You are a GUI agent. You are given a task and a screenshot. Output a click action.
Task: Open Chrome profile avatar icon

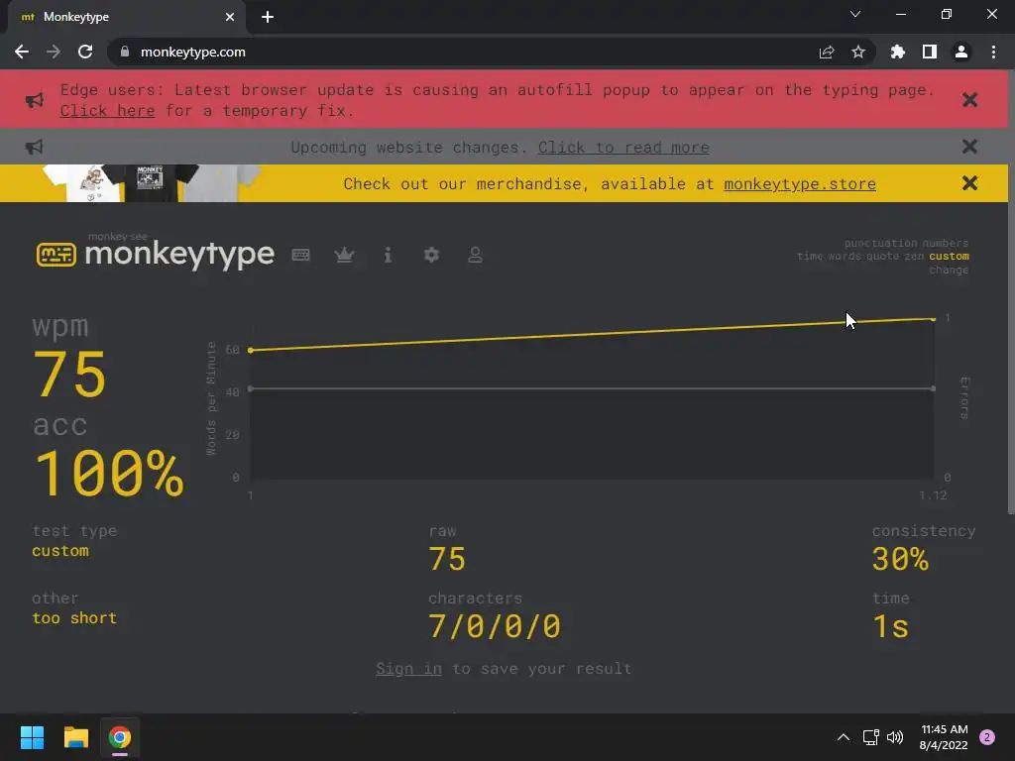pyautogui.click(x=961, y=52)
